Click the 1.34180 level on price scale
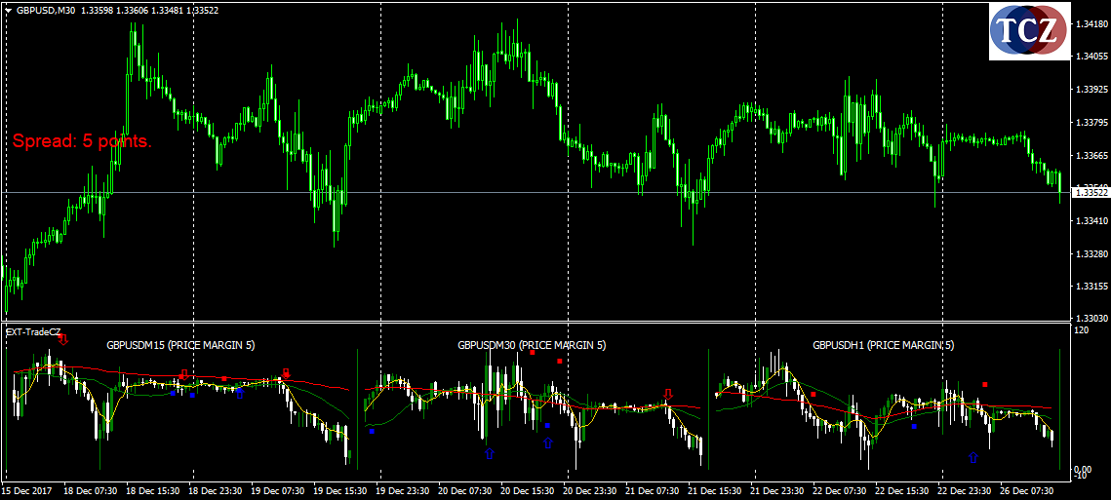The height and width of the screenshot is (500, 1111). click(1089, 23)
